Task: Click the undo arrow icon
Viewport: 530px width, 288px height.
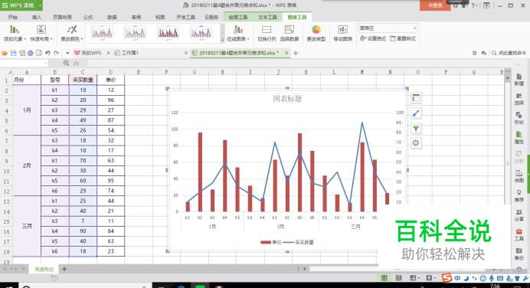Action: [47, 53]
